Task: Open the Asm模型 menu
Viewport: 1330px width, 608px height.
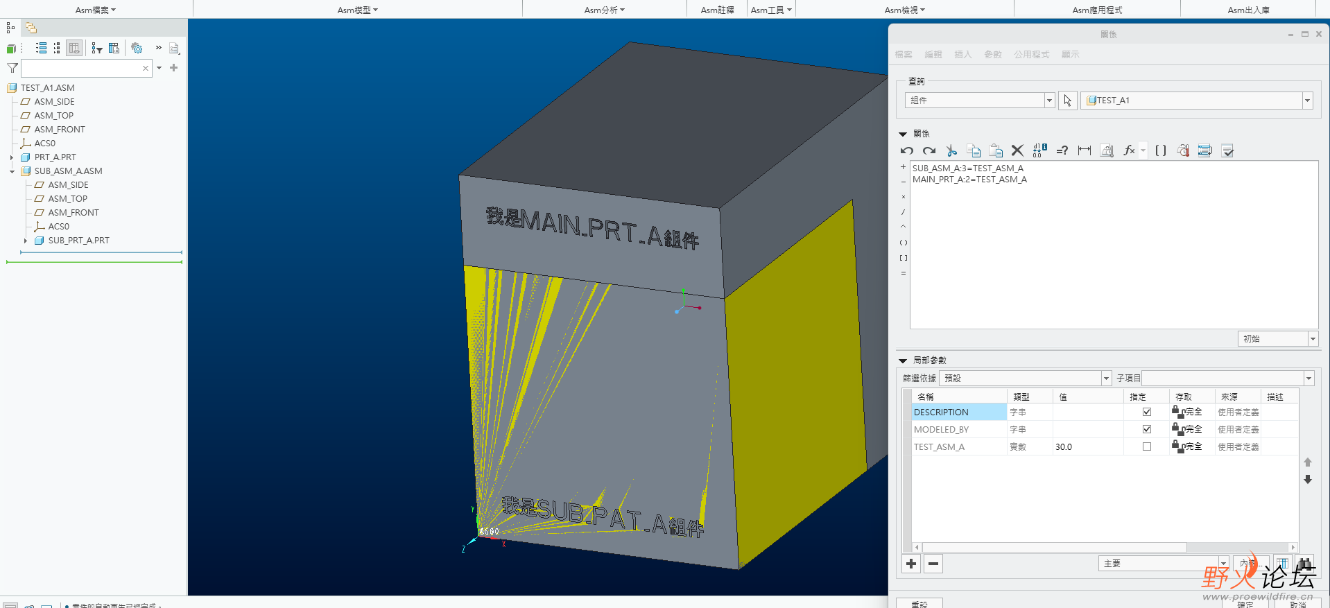Action: (358, 10)
